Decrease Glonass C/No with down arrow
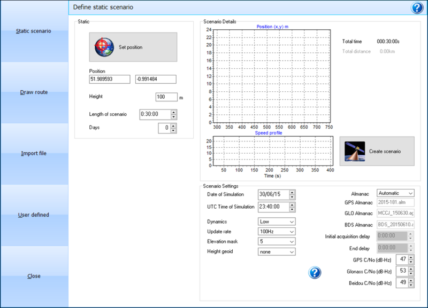The image size is (428, 308). [x=411, y=273]
